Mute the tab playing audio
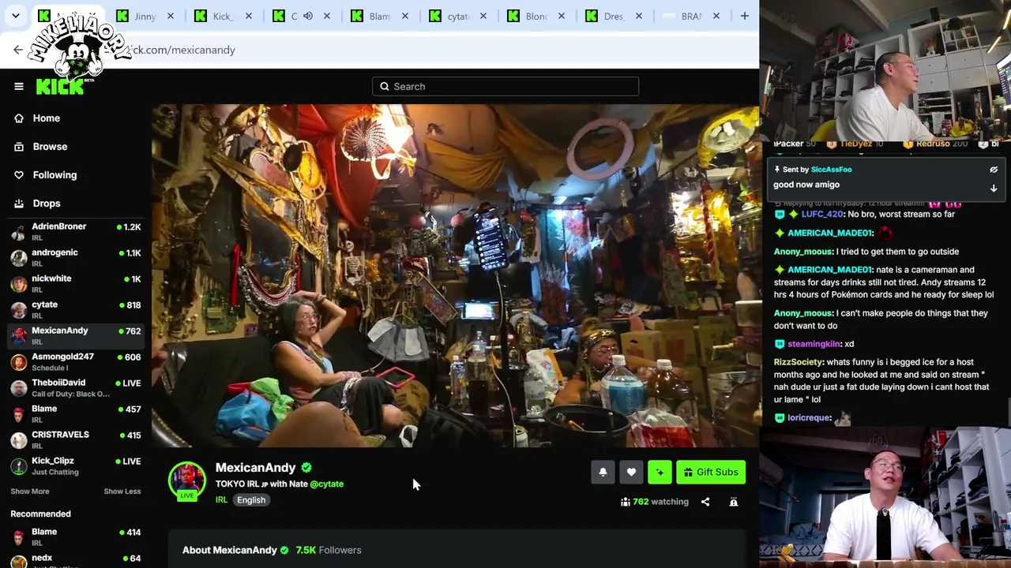 [x=308, y=16]
